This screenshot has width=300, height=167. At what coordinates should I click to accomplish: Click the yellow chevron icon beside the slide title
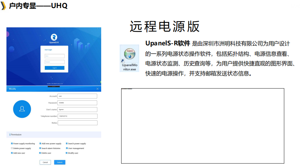(x=4, y=5)
